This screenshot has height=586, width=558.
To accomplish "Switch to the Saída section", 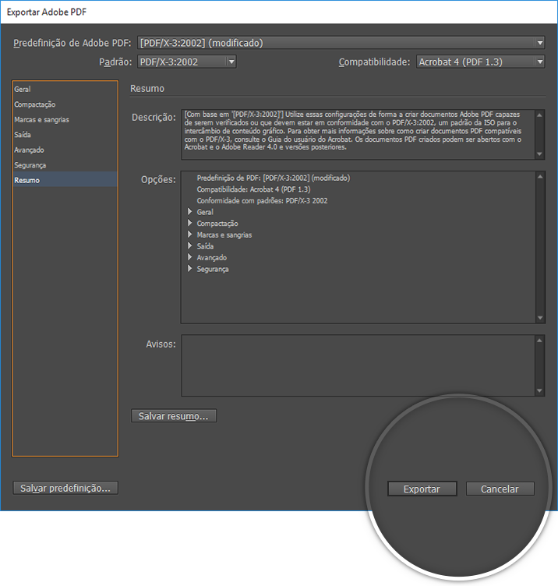I will [x=23, y=135].
